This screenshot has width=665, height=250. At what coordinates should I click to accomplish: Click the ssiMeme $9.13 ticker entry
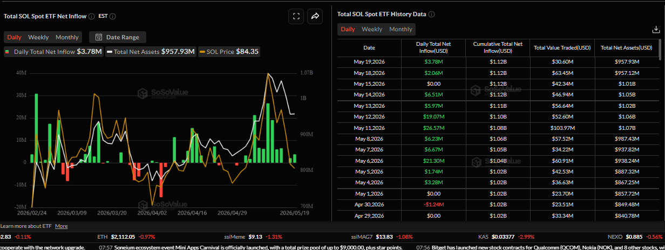[x=252, y=237]
